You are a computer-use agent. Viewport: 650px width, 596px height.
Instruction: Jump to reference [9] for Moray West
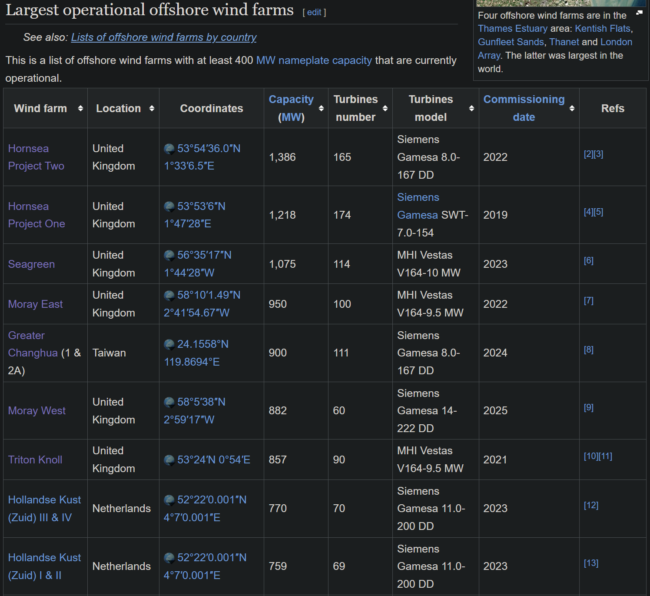coord(589,408)
